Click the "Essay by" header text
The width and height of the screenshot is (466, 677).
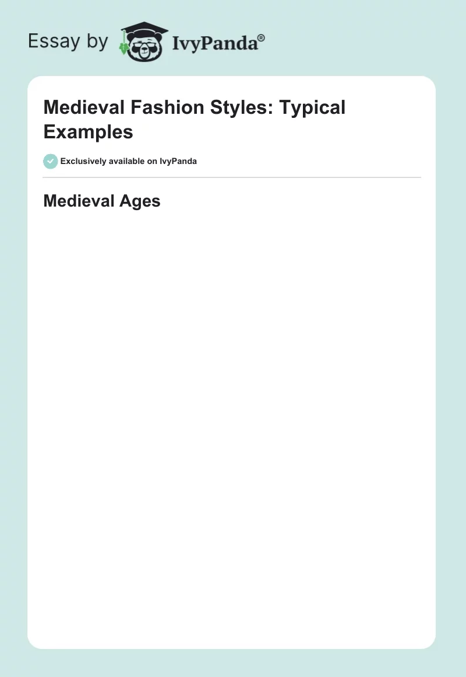[x=68, y=41]
